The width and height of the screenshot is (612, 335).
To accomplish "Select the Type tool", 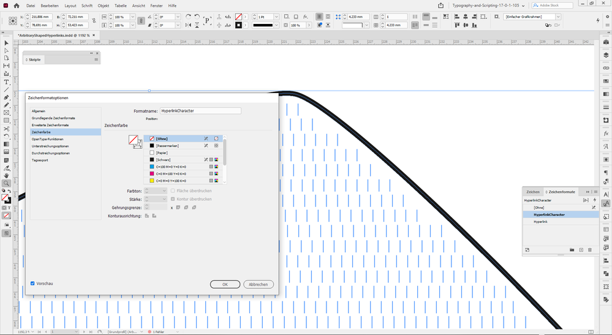I will click(x=6, y=82).
